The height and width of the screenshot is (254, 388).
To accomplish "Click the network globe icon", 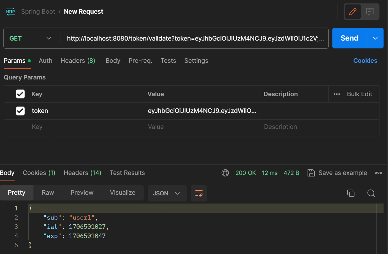I will coord(225,173).
